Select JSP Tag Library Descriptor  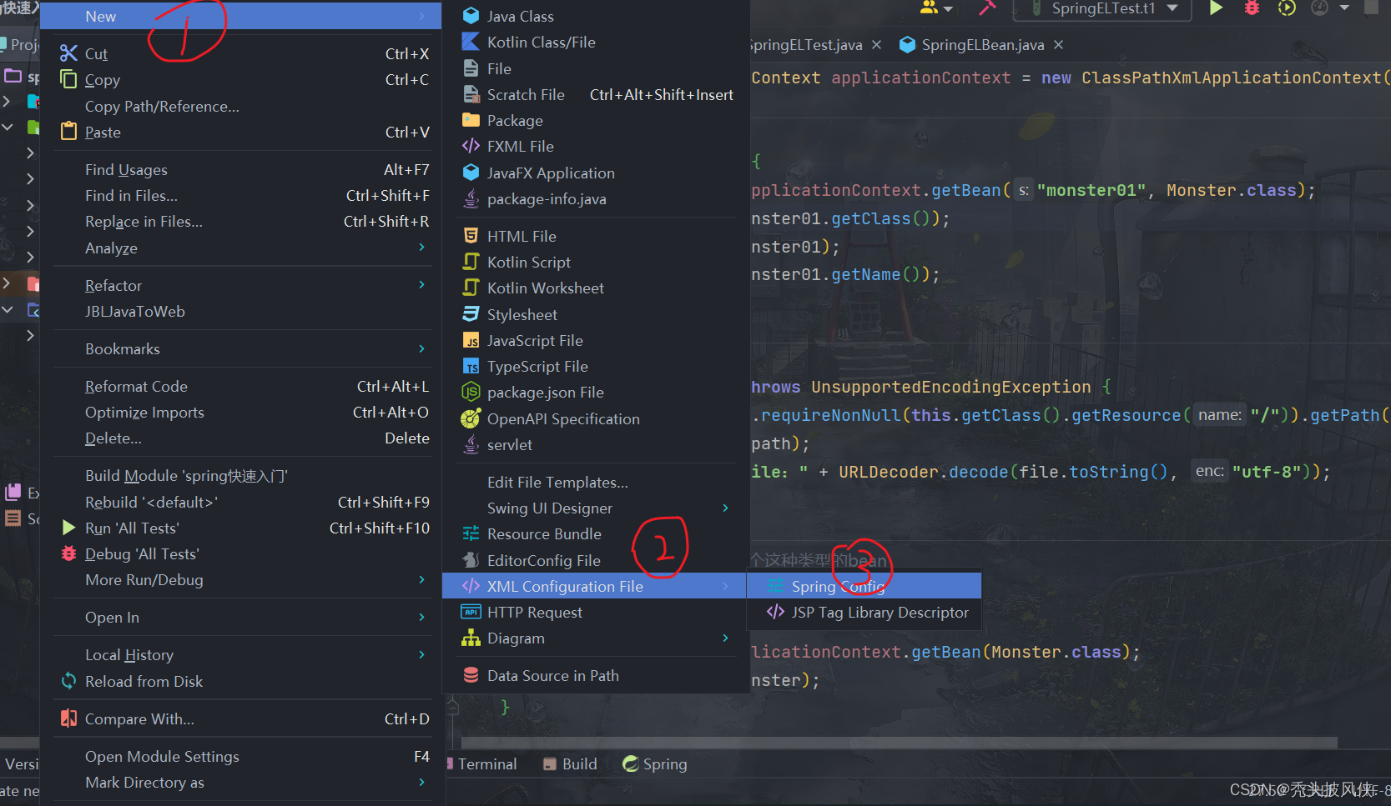coord(864,612)
